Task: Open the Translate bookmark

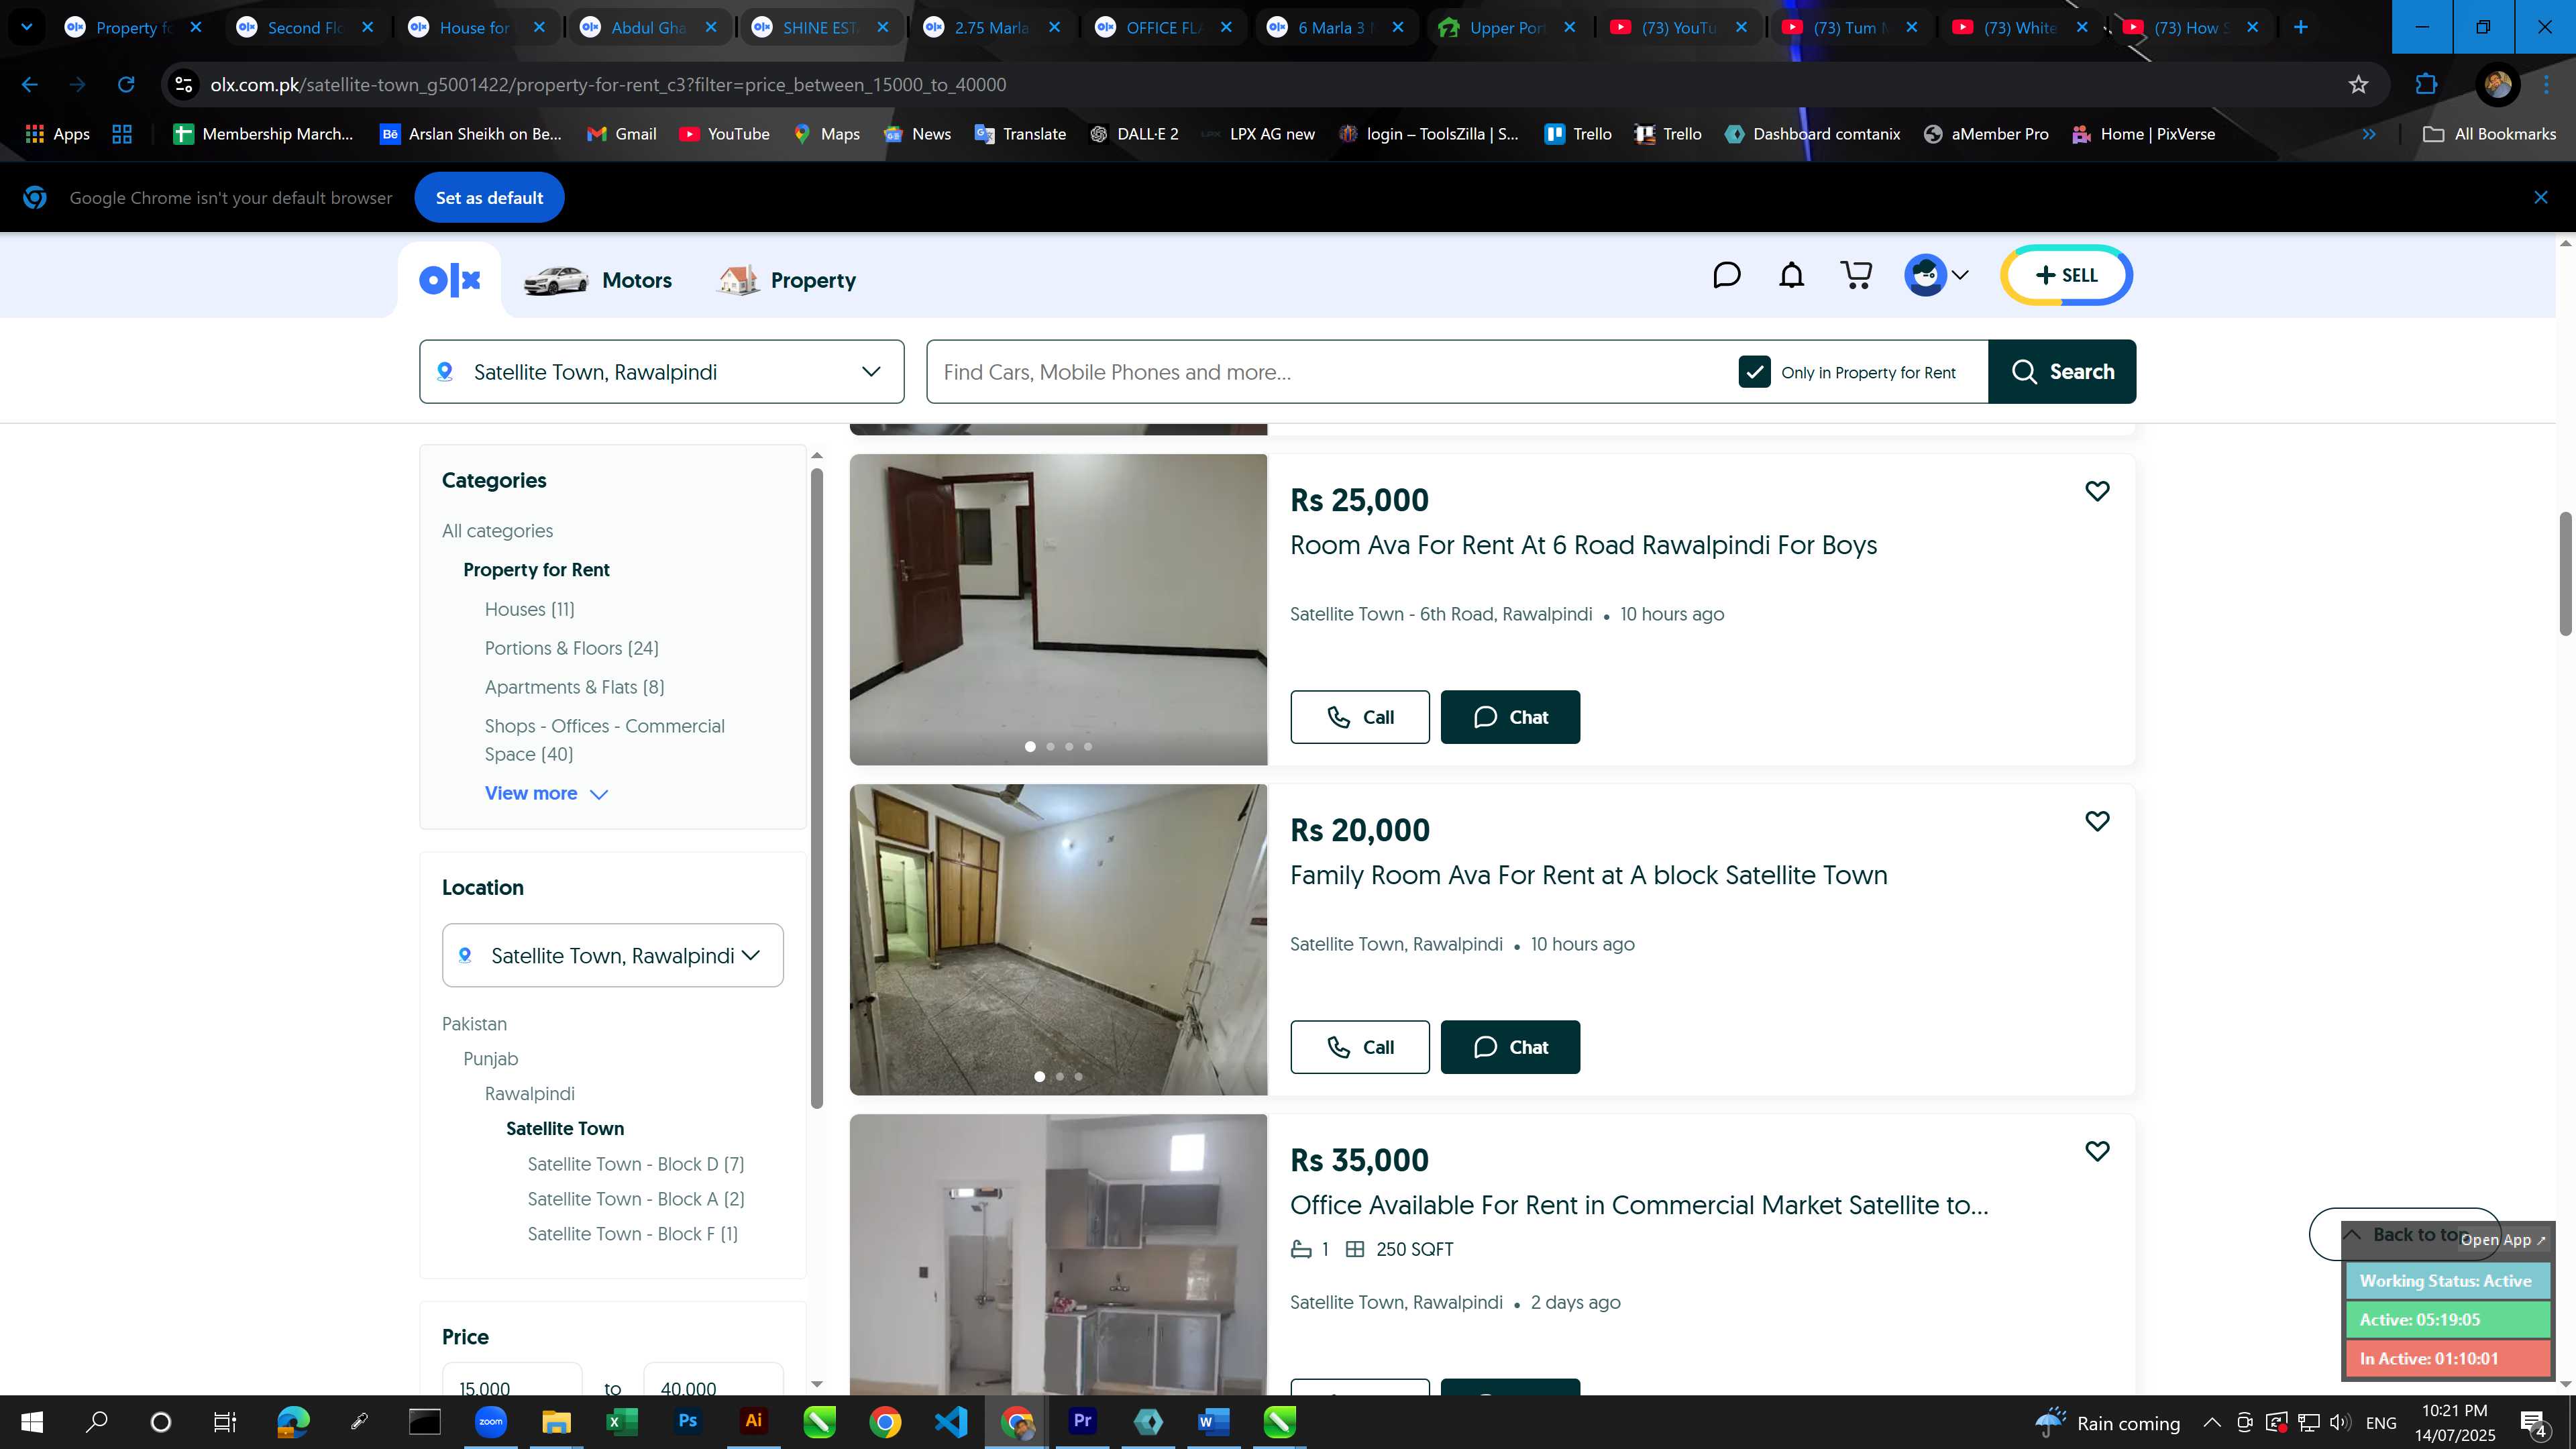Action: [x=1020, y=134]
